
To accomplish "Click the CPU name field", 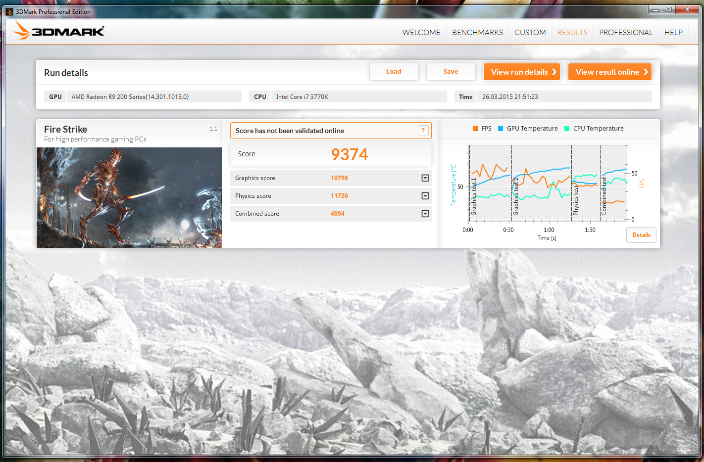I will 359,96.
